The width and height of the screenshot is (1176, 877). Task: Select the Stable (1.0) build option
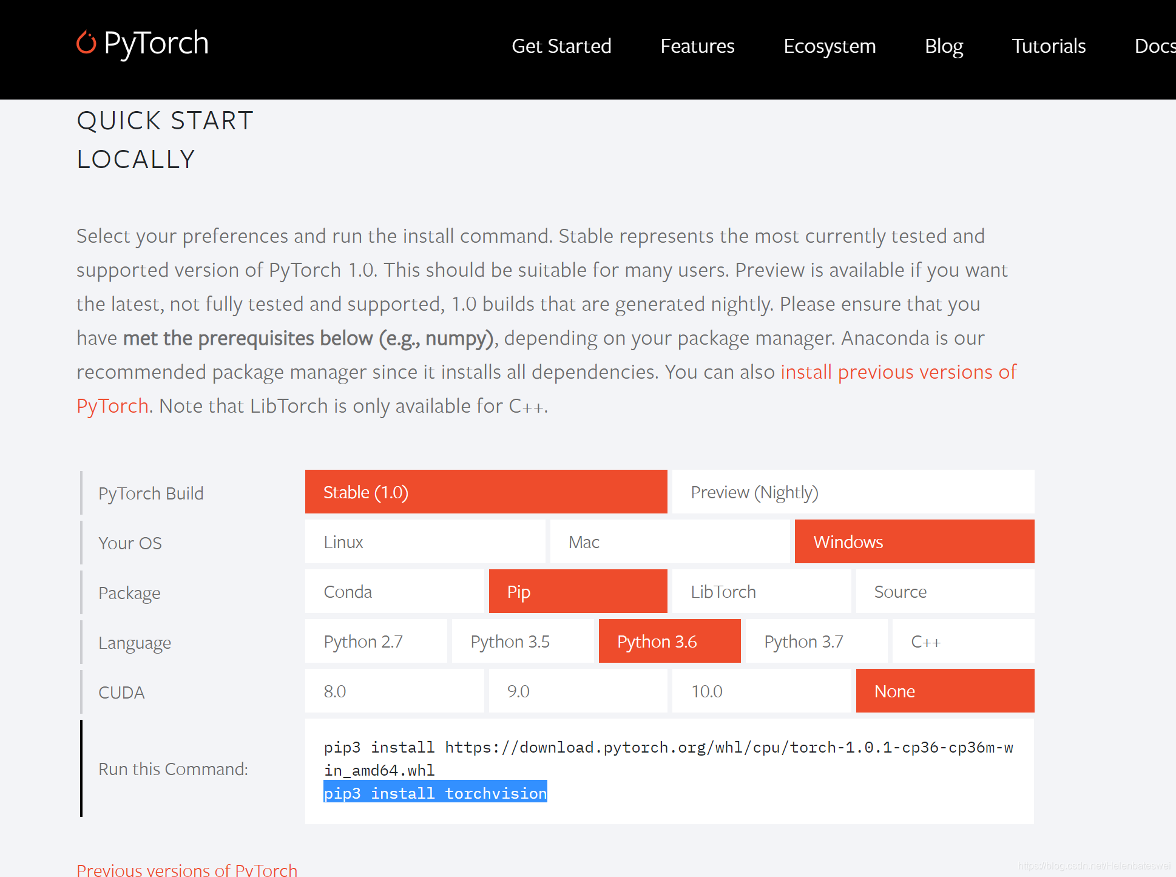[486, 492]
